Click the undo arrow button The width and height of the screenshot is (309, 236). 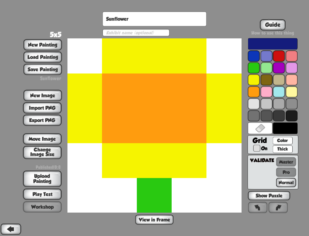coord(257,208)
